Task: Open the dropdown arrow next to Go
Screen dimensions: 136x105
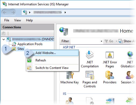Action: coord(116,41)
